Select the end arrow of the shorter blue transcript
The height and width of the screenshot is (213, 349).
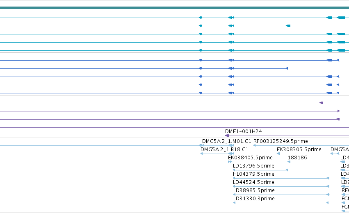pyautogui.click(x=287, y=68)
